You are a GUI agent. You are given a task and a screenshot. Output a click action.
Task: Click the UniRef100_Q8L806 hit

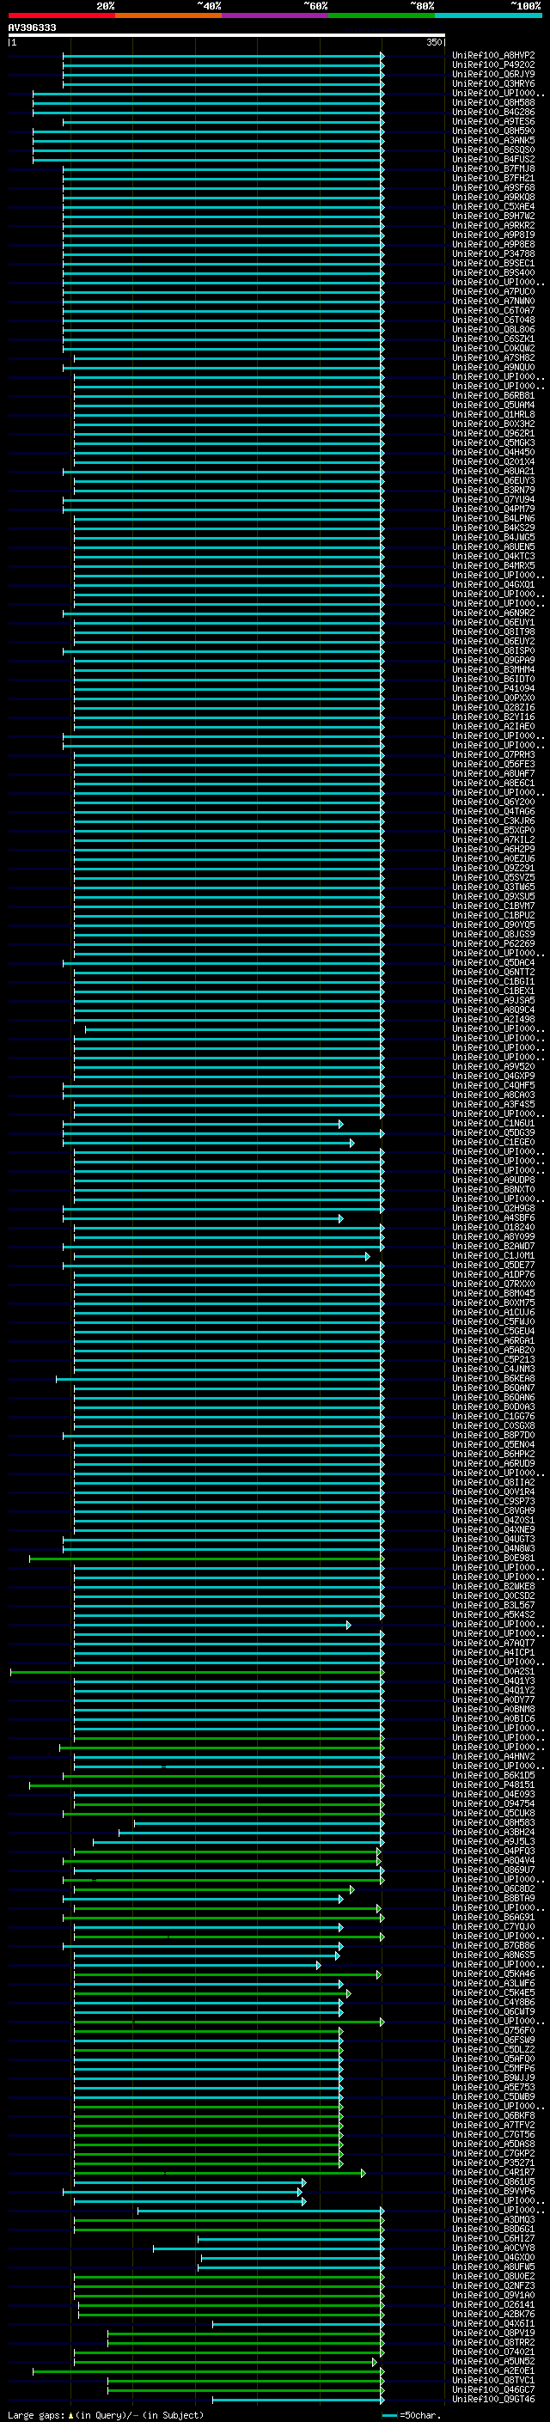click(x=493, y=329)
